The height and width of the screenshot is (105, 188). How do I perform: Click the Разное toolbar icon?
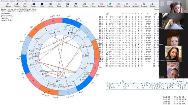pyautogui.click(x=93, y=5)
